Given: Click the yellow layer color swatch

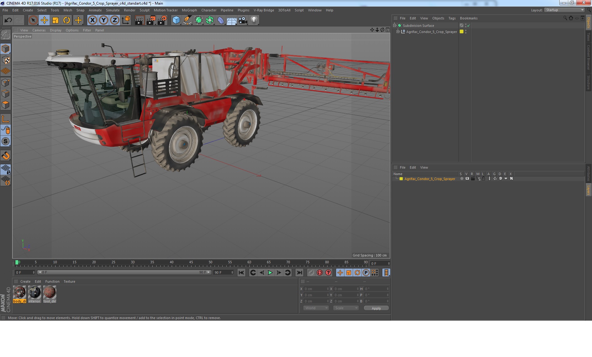Looking at the screenshot, I should (401, 179).
